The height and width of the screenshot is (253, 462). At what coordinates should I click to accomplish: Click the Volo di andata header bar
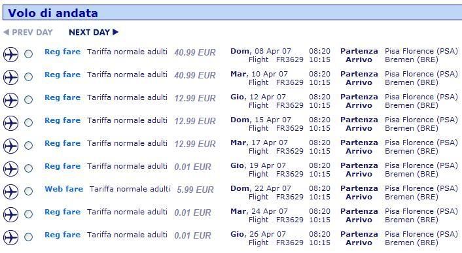[232, 12]
